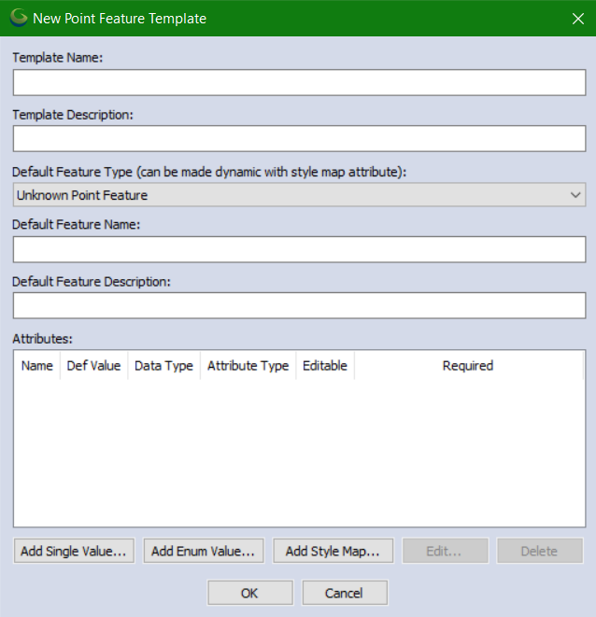Screen dimensions: 596x617
Task: Sort attributes by the Name column header
Action: 37,366
